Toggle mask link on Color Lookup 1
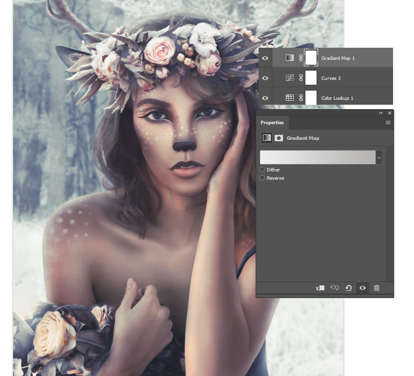The width and height of the screenshot is (414, 376). pos(301,98)
